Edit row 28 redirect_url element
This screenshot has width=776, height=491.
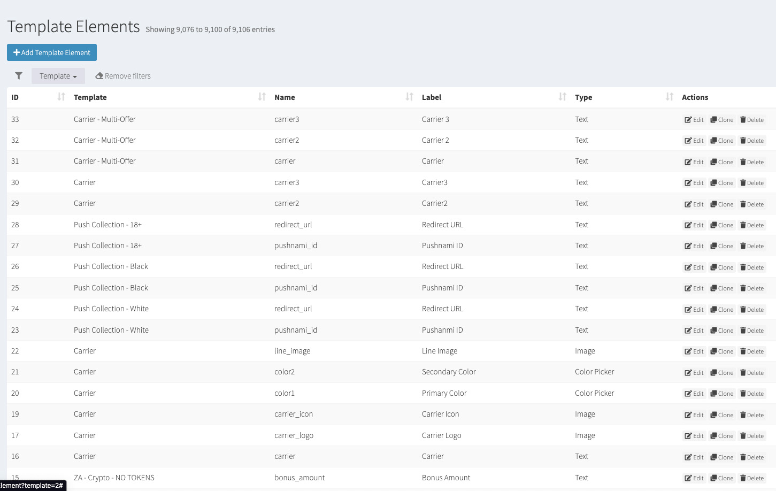(x=694, y=225)
